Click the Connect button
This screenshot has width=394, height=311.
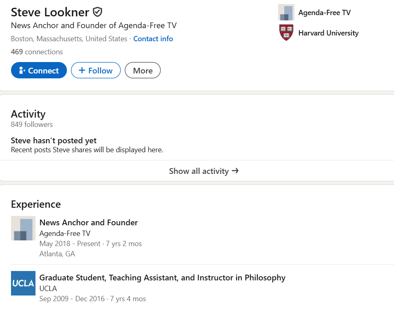click(39, 70)
